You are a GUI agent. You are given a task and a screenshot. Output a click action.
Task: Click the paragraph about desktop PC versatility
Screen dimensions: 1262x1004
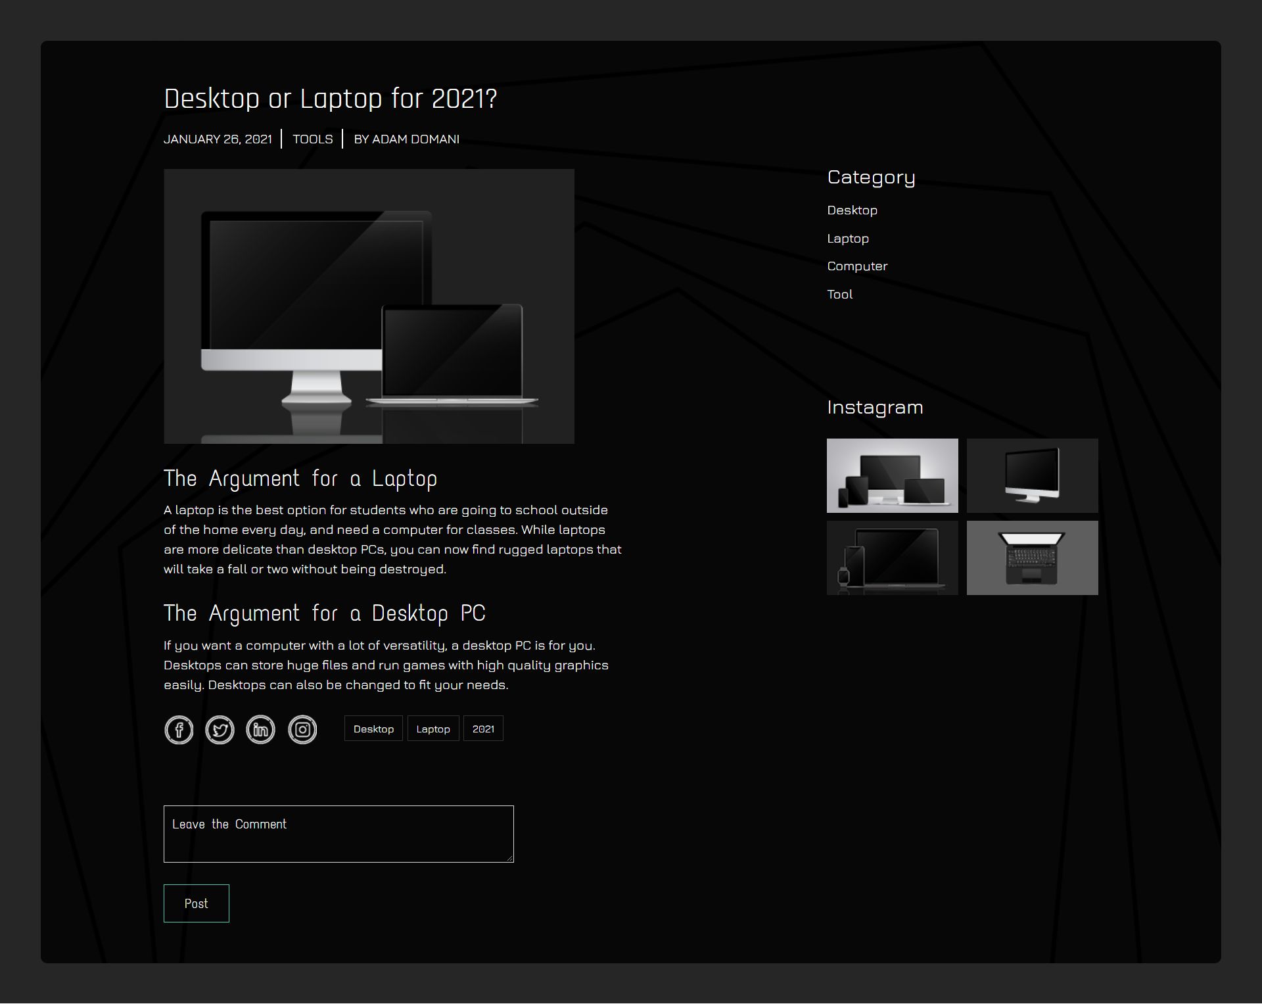tap(386, 665)
